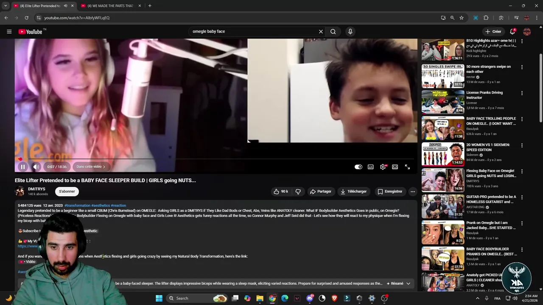Clear the search query with the X
This screenshot has height=305, width=543.
coord(321,31)
